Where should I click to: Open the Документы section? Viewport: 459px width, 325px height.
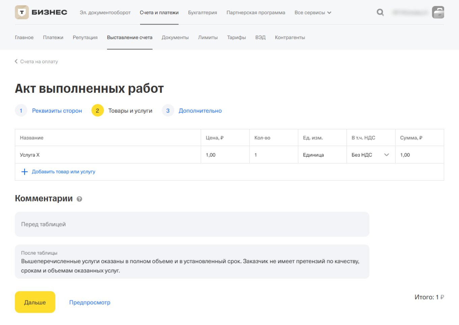[x=175, y=37]
